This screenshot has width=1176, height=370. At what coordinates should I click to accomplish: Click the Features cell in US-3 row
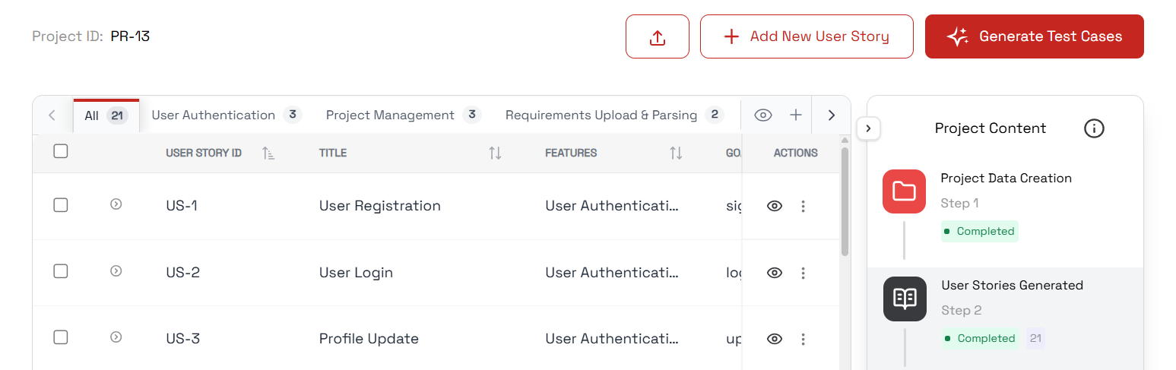(x=612, y=339)
